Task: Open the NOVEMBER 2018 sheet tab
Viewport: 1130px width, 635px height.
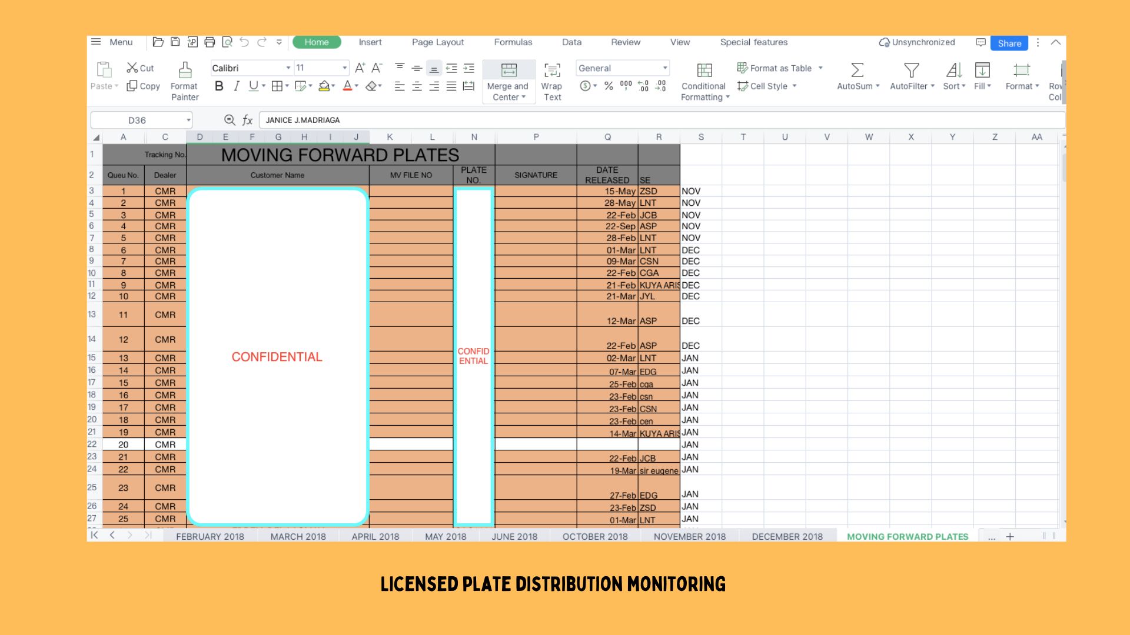Action: click(689, 537)
